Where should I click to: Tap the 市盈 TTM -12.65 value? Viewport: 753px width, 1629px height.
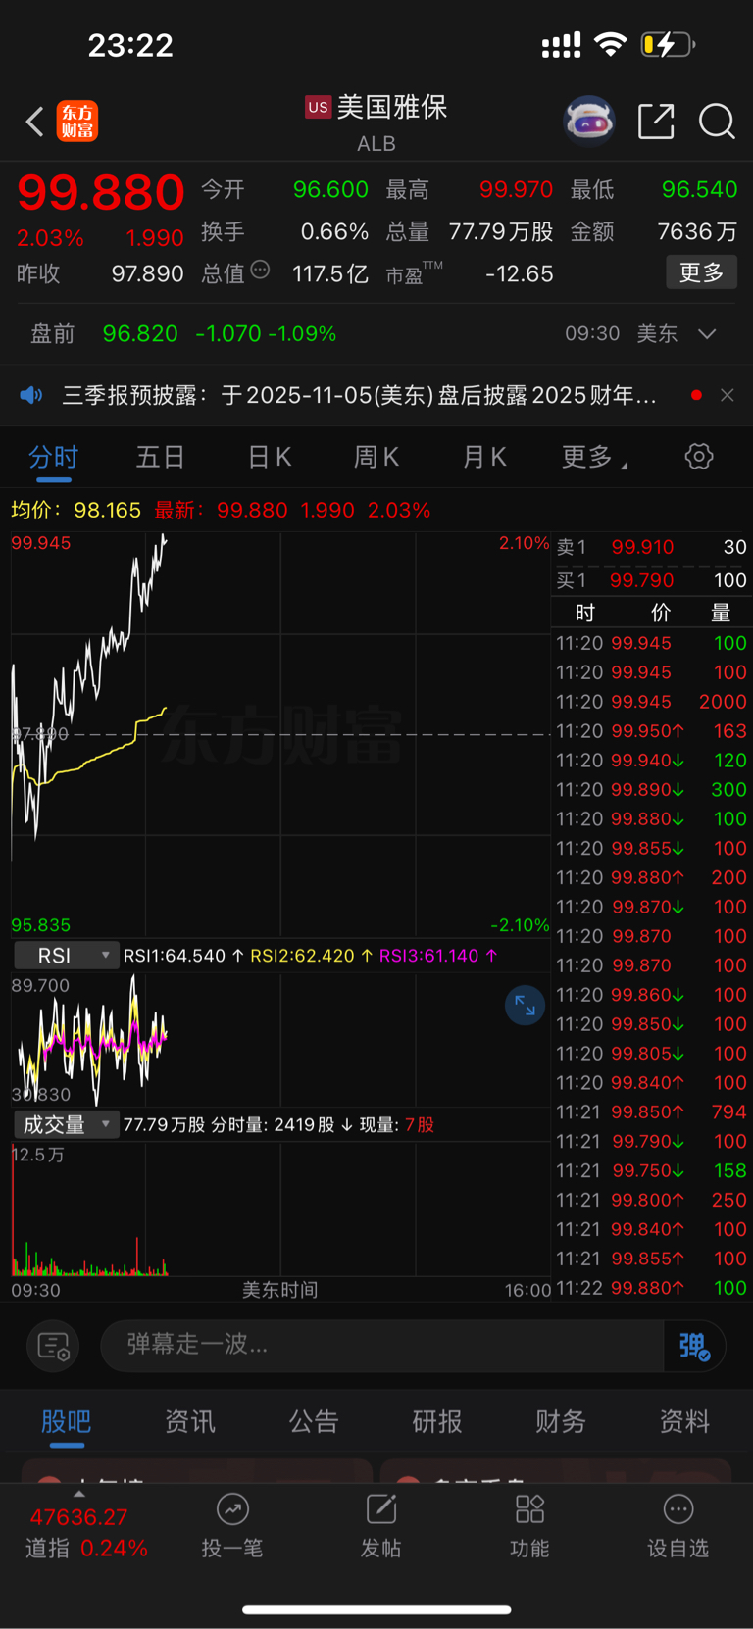520,273
